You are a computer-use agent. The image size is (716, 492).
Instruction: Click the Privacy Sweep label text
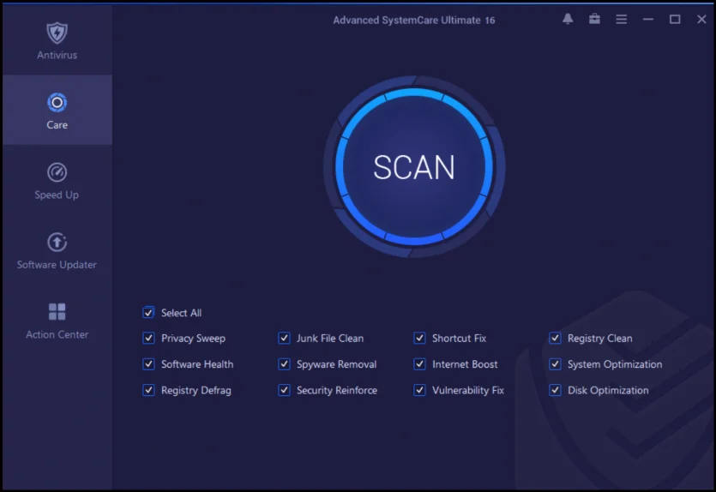pyautogui.click(x=193, y=339)
